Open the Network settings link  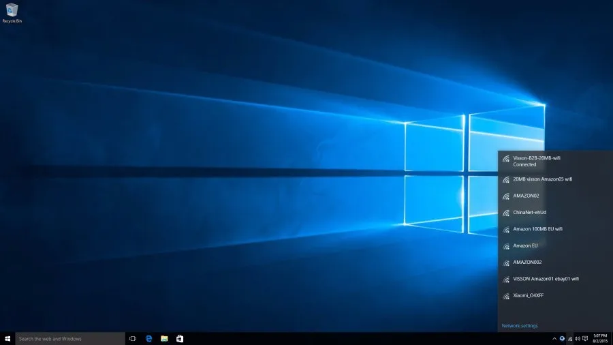coord(520,325)
